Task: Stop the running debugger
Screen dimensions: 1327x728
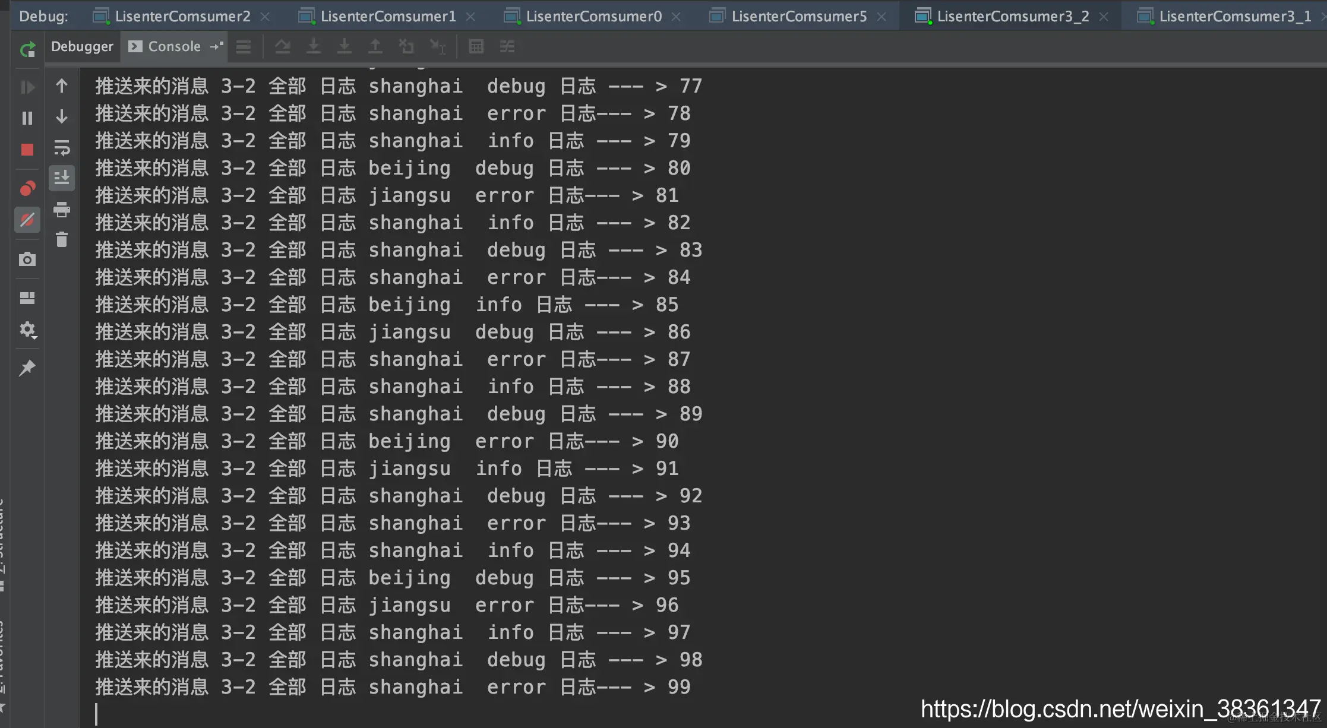Action: click(27, 150)
